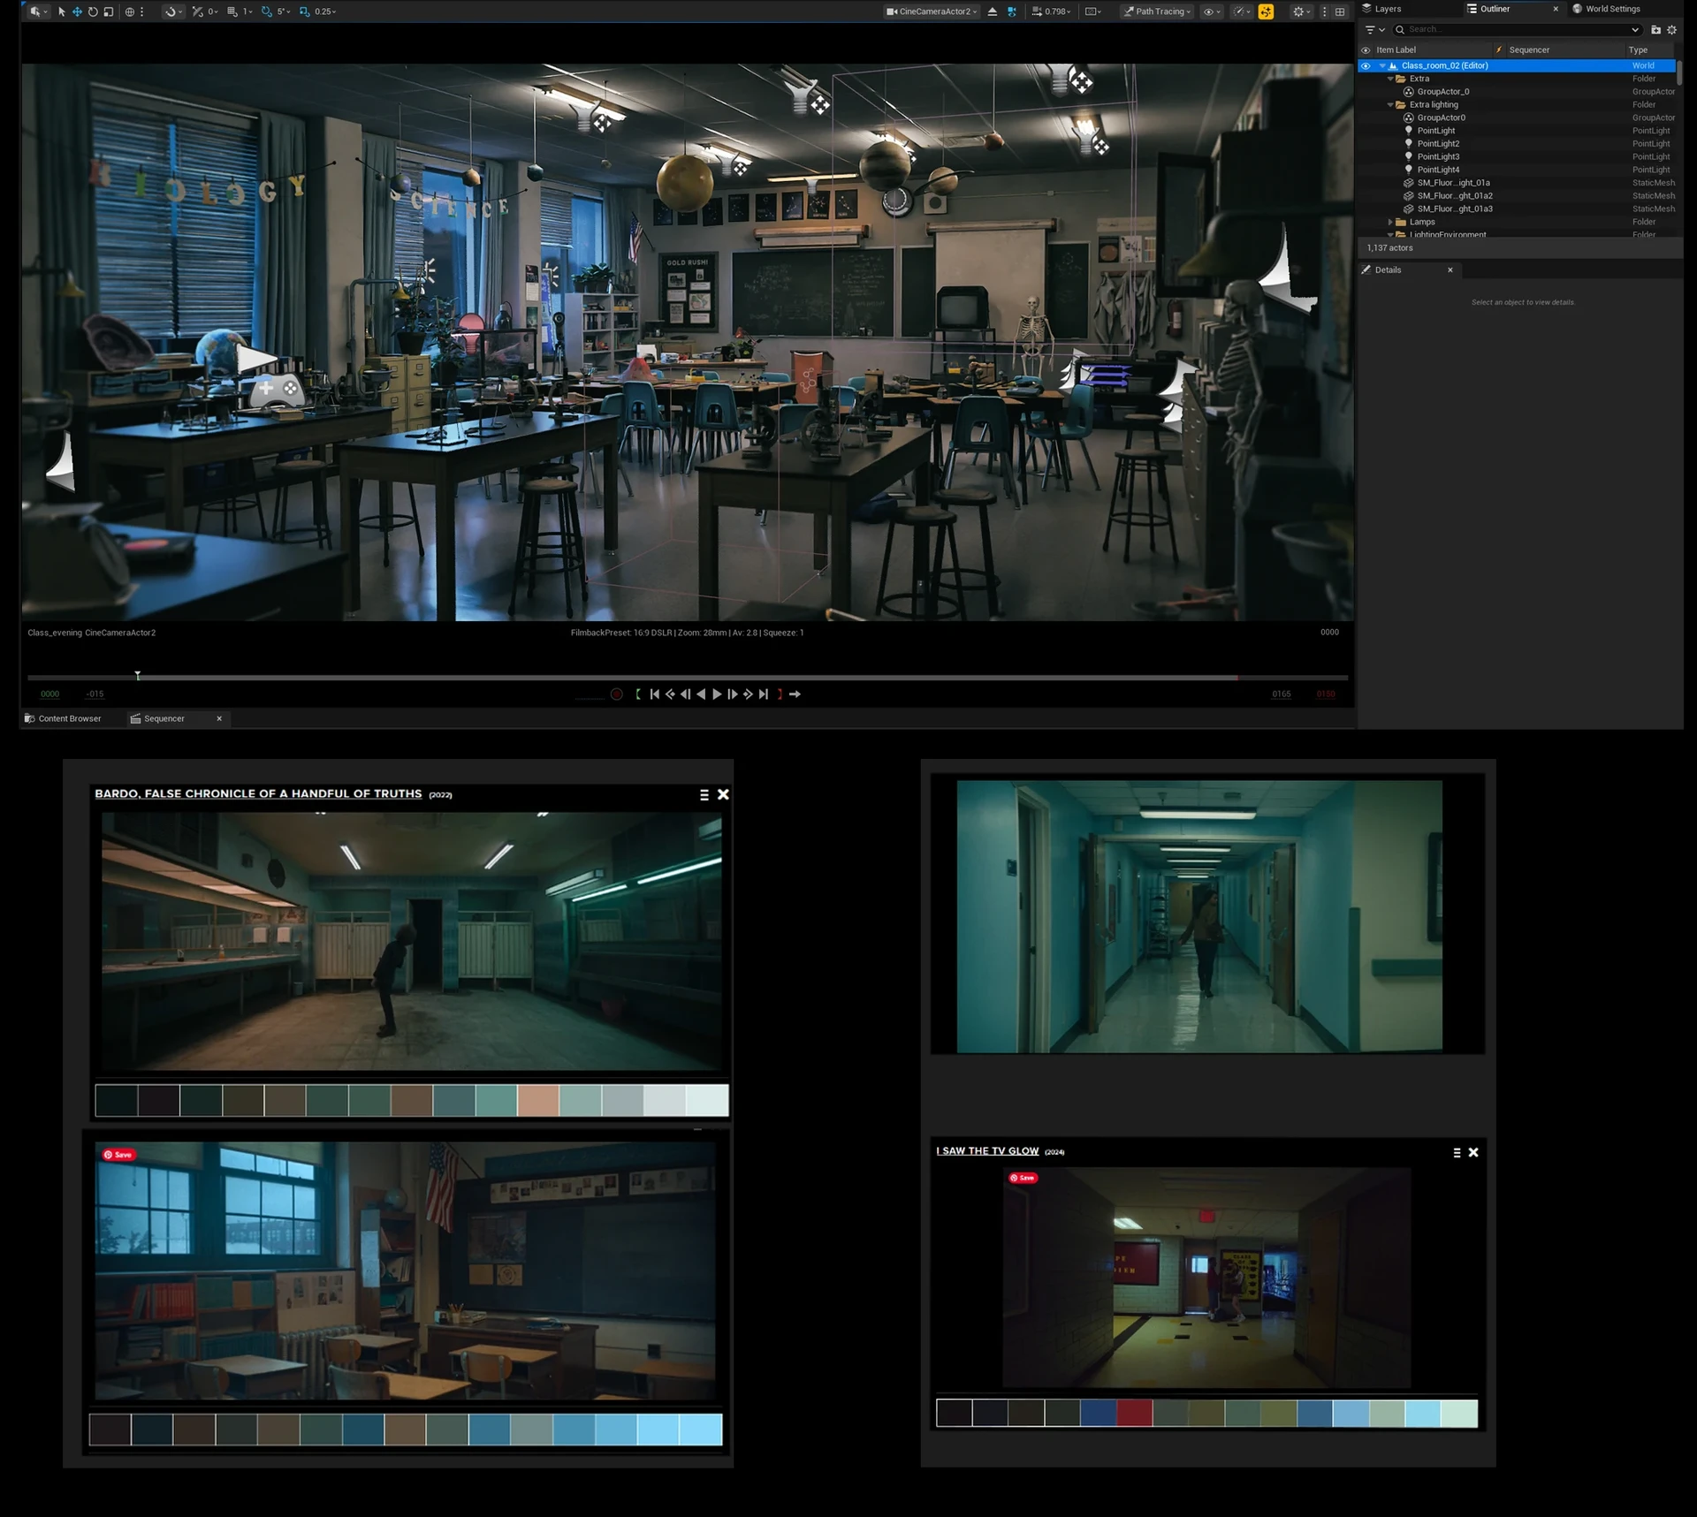The height and width of the screenshot is (1517, 1697).
Task: Select the translate (move) gizmo tool
Action: (x=77, y=11)
